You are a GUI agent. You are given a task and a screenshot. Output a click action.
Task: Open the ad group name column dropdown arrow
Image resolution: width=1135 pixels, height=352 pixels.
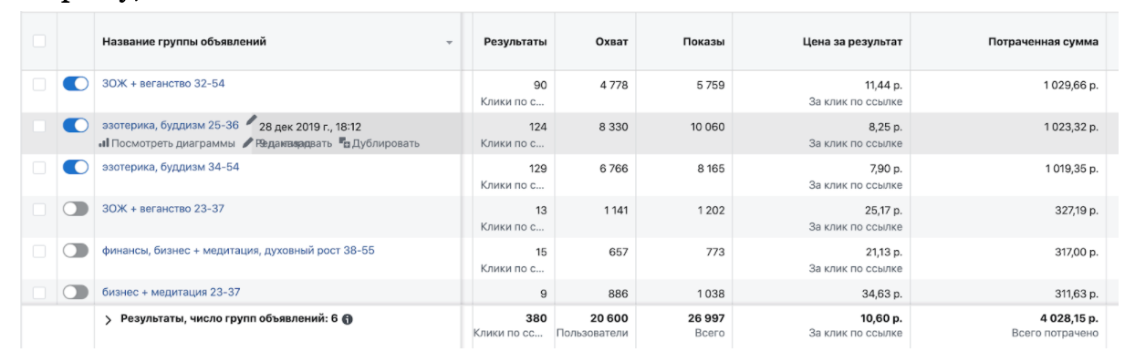449,43
